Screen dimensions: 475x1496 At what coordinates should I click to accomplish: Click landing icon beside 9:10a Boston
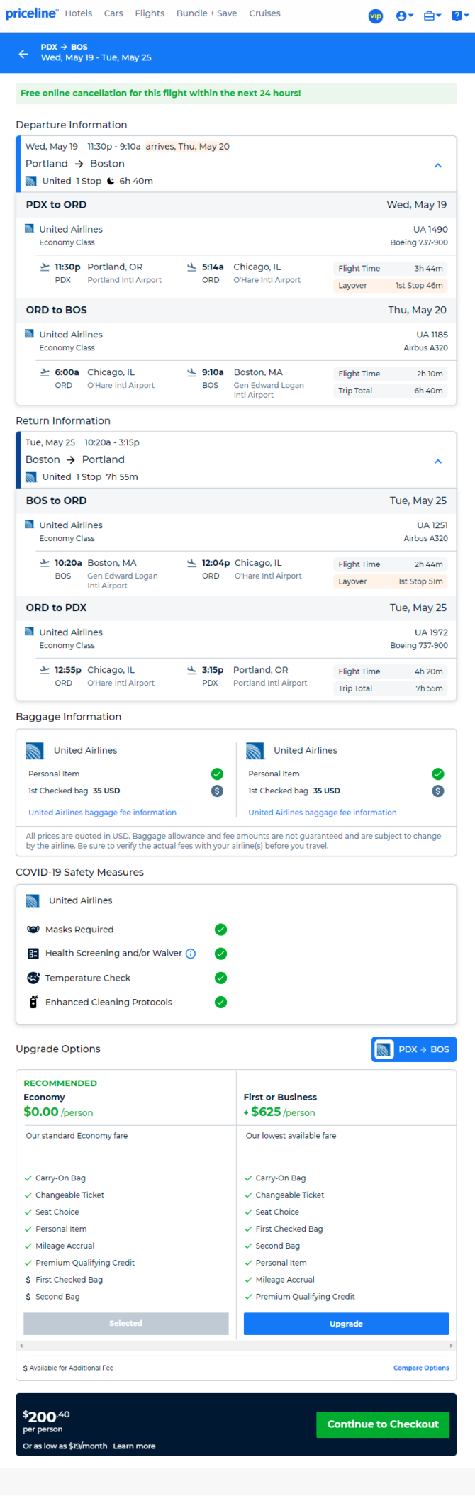pyautogui.click(x=191, y=372)
